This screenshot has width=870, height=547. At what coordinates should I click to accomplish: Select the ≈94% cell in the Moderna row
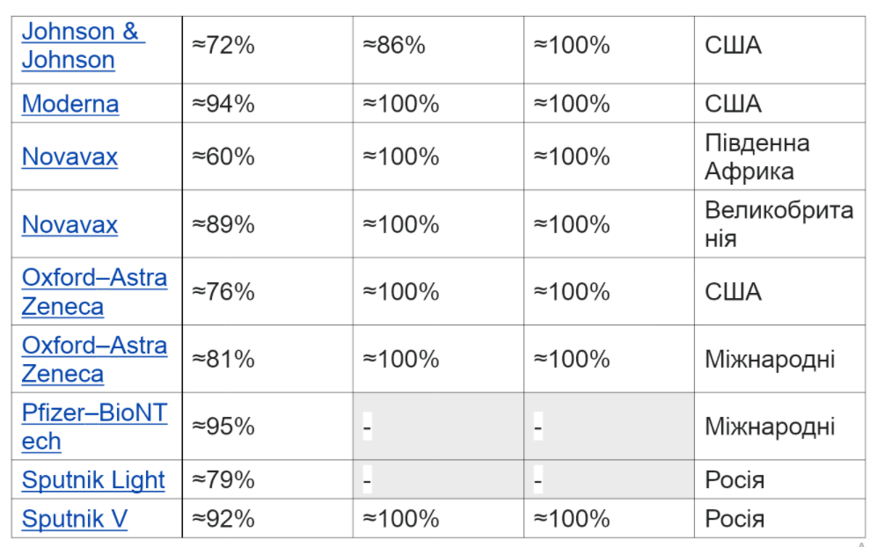pos(223,104)
